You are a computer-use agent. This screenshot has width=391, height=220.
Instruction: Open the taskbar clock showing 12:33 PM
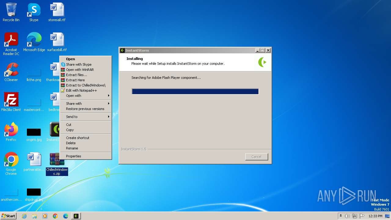pos(375,216)
